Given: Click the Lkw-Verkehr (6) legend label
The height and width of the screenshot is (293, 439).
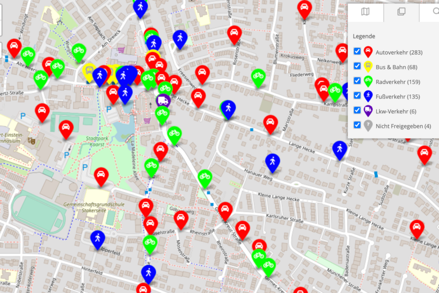Looking at the screenshot, I should [x=395, y=111].
